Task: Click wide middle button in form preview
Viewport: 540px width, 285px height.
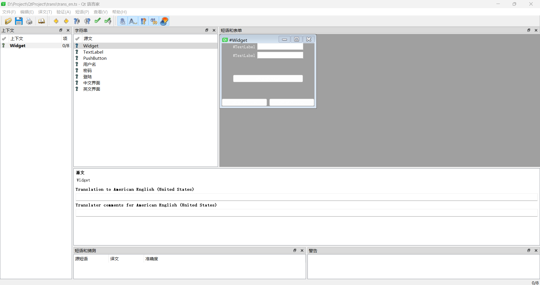Action: coord(268,79)
